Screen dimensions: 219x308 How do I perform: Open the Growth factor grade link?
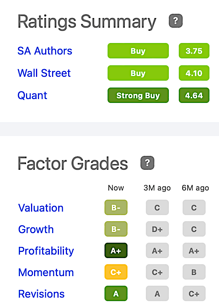coord(36,229)
